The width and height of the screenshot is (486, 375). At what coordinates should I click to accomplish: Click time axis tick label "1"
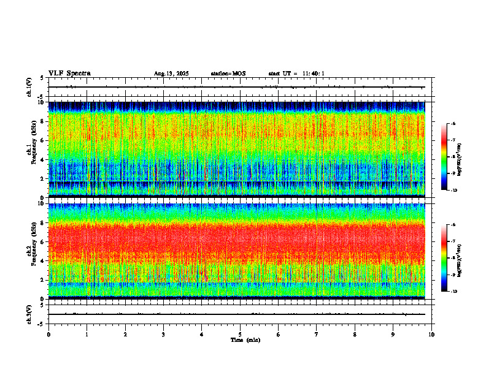(87, 335)
